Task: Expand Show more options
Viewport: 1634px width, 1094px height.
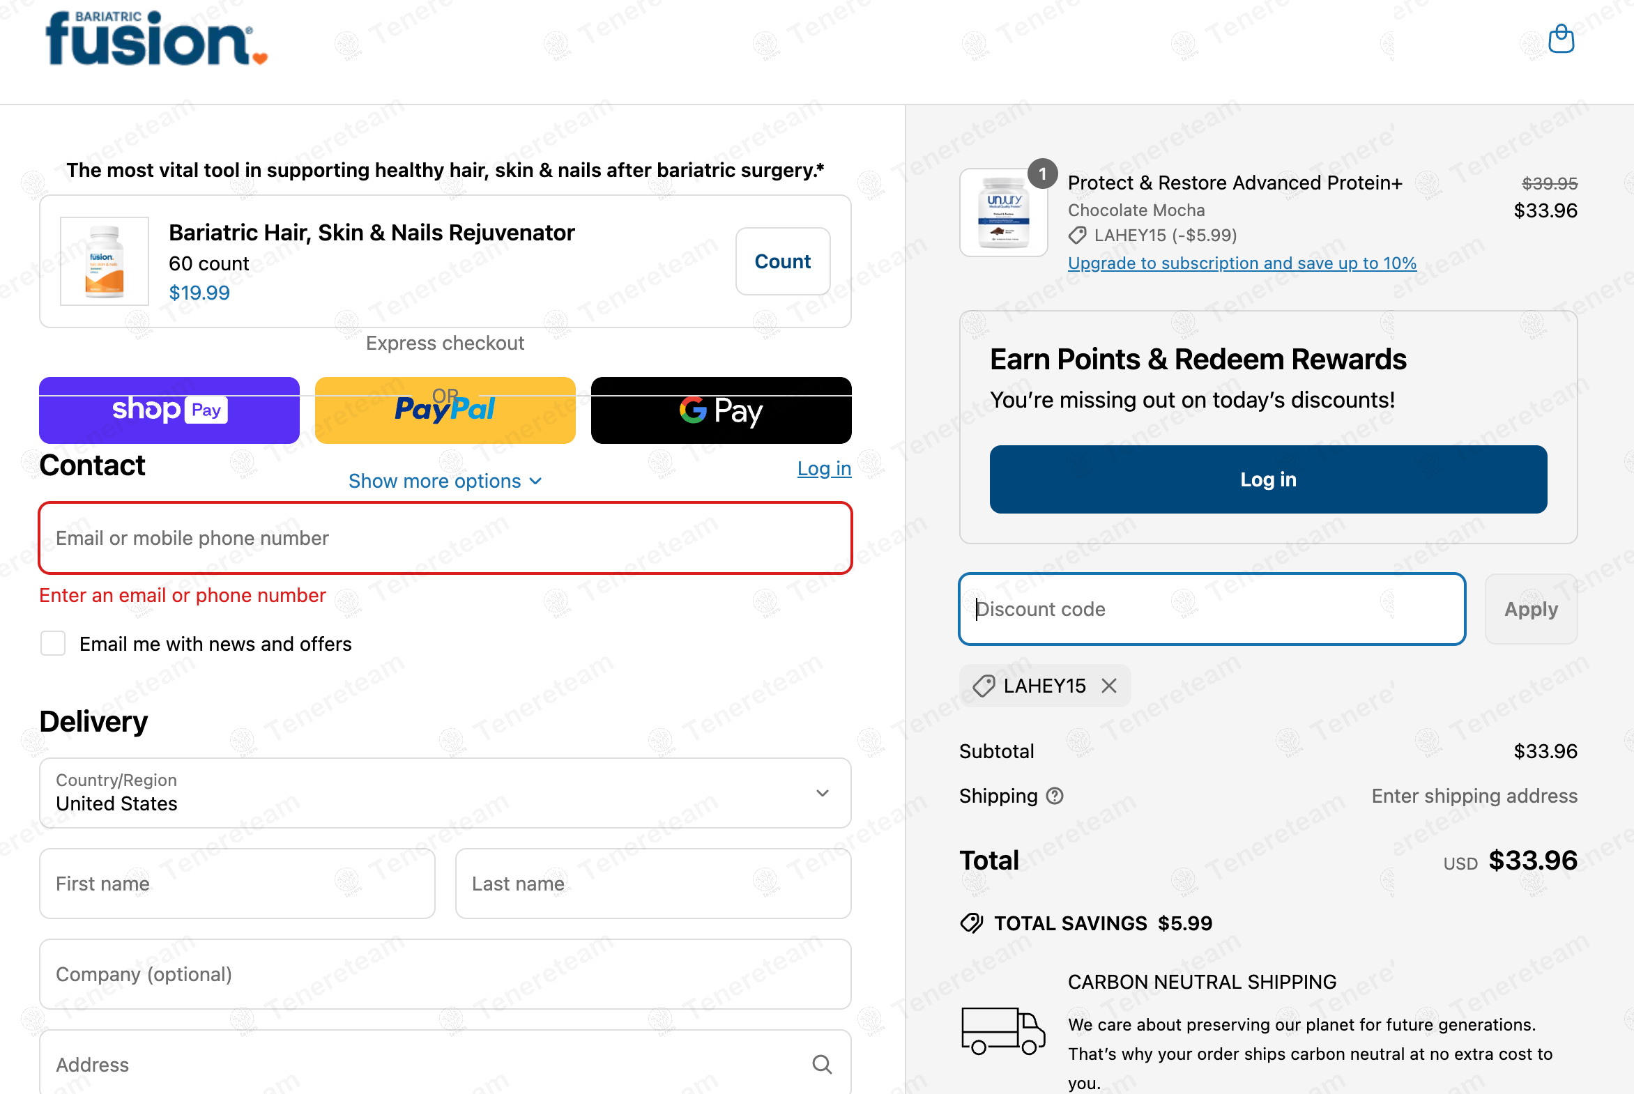Action: pyautogui.click(x=445, y=481)
